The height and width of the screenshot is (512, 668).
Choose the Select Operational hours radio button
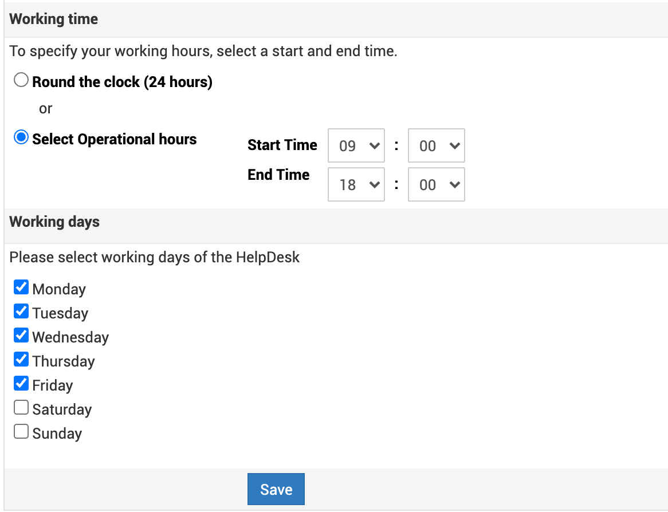(x=21, y=138)
